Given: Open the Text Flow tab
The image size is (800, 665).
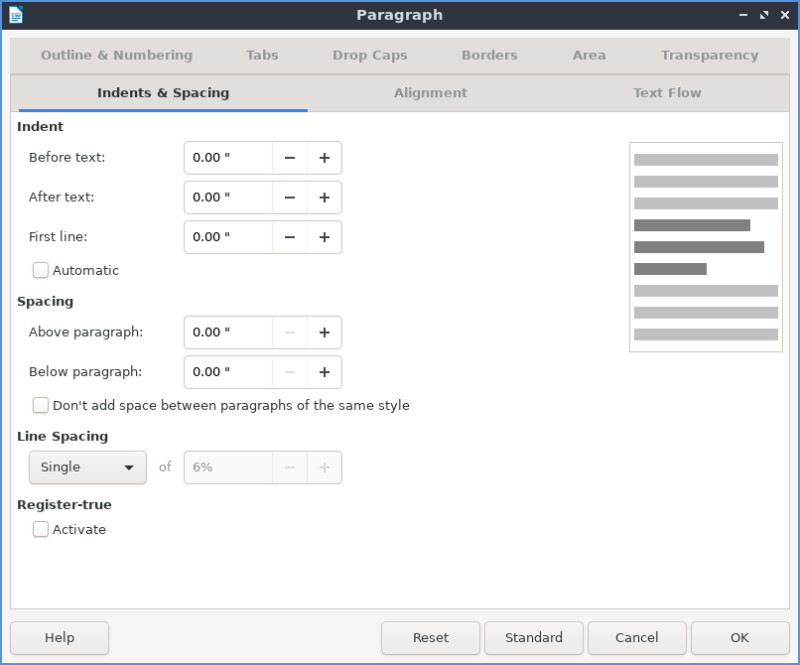Looking at the screenshot, I should click(667, 93).
